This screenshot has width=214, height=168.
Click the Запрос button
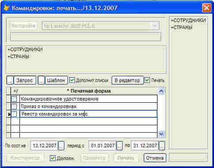(25, 80)
